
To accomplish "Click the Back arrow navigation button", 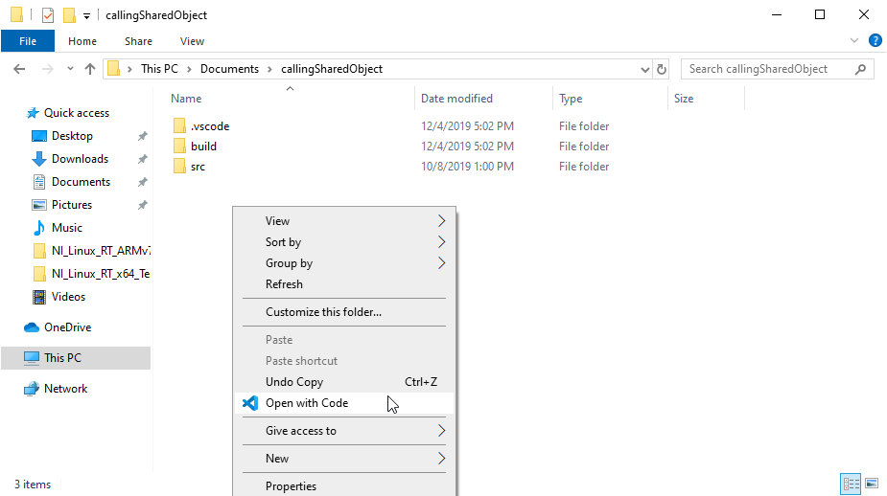I will click(x=20, y=69).
